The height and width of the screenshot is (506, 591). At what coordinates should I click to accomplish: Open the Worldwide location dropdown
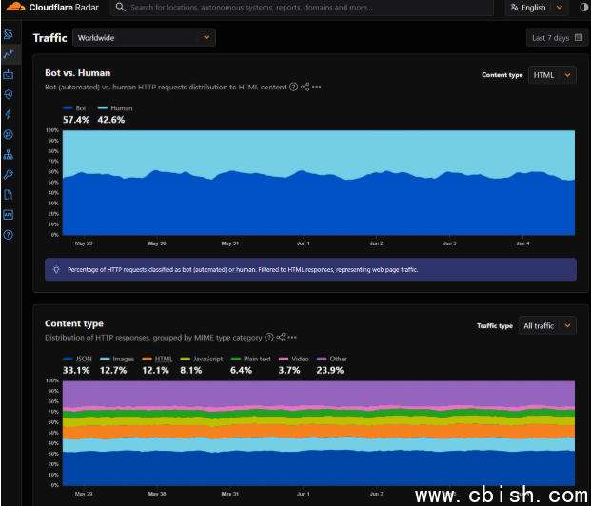click(144, 37)
